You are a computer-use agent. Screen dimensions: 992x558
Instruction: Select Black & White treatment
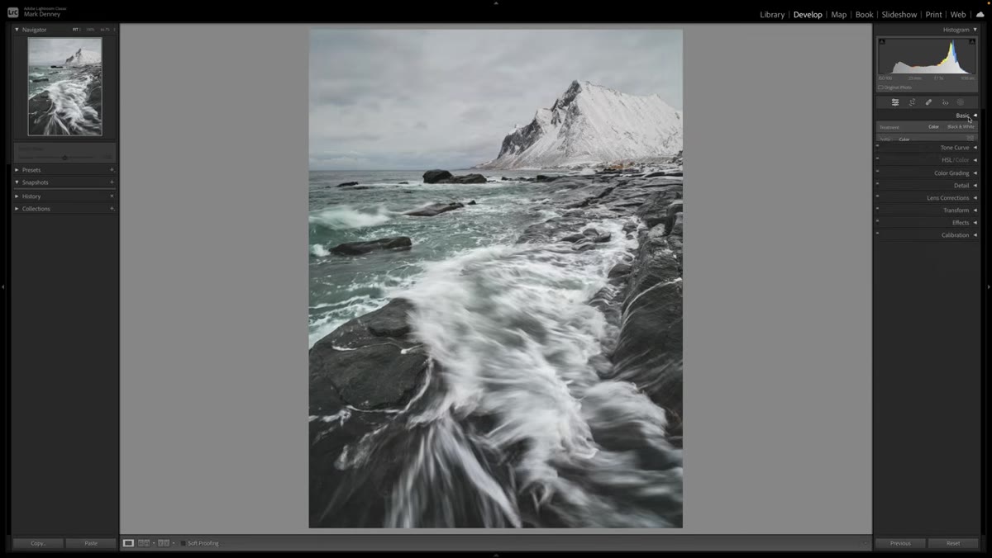(961, 127)
